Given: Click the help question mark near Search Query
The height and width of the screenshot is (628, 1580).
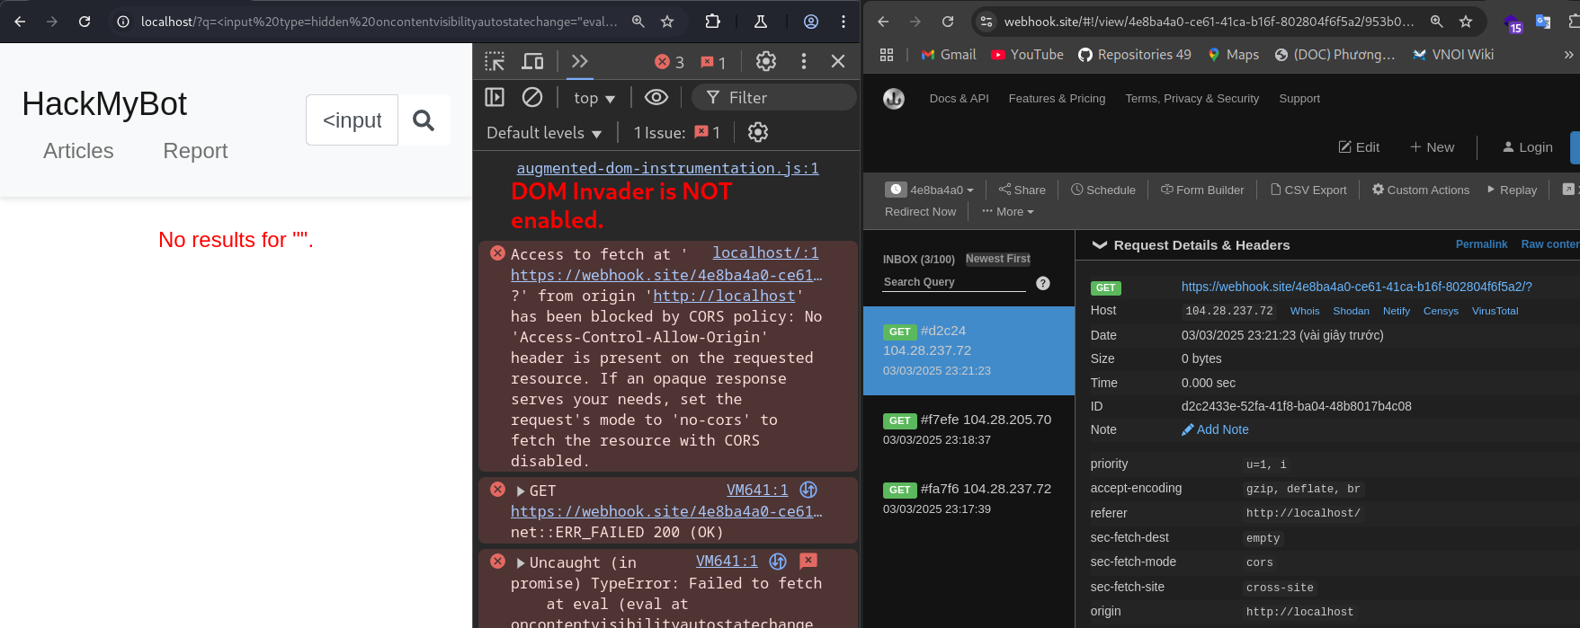Looking at the screenshot, I should tap(1043, 283).
